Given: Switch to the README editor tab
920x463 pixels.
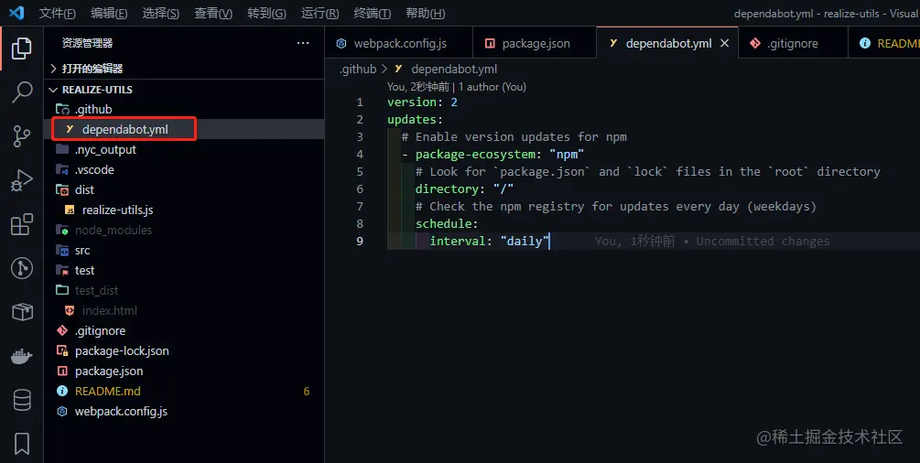Looking at the screenshot, I should [884, 43].
